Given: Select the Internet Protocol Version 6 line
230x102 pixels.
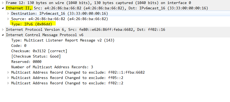Looking at the screenshot, I should 86,30.
